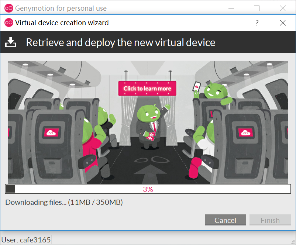
Task: Click the 'Click to learn more' banner
Action: (147, 88)
